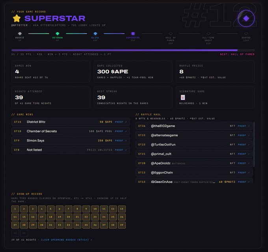Select the Hall of Famer tier marker

pyautogui.click(x=171, y=34)
